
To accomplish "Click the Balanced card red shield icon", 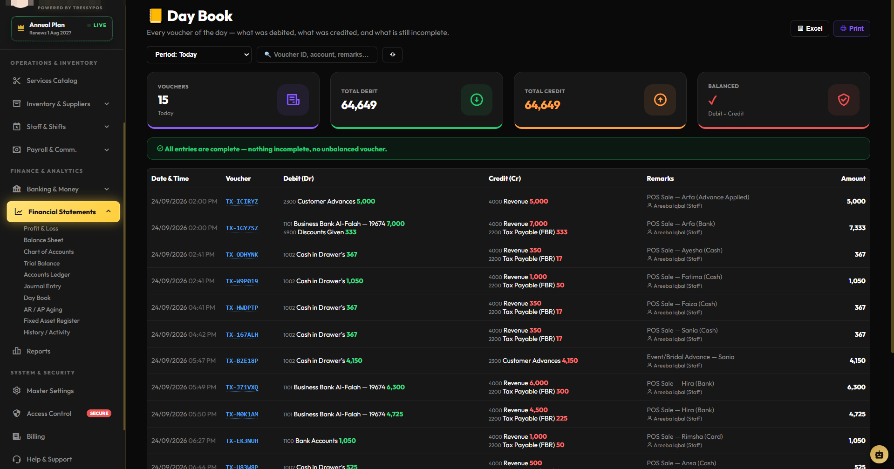I will pos(844,100).
